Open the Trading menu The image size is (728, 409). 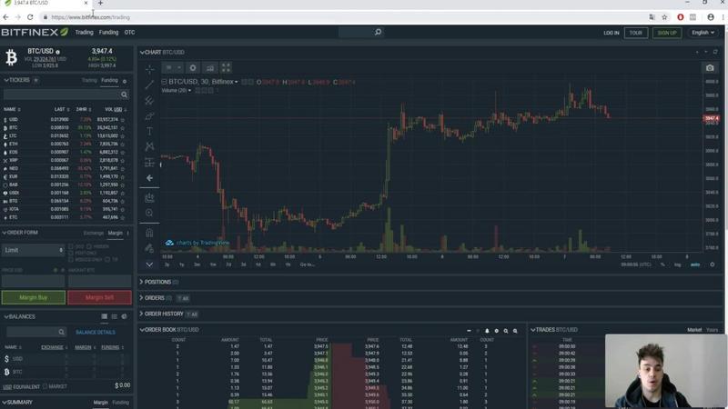[84, 33]
